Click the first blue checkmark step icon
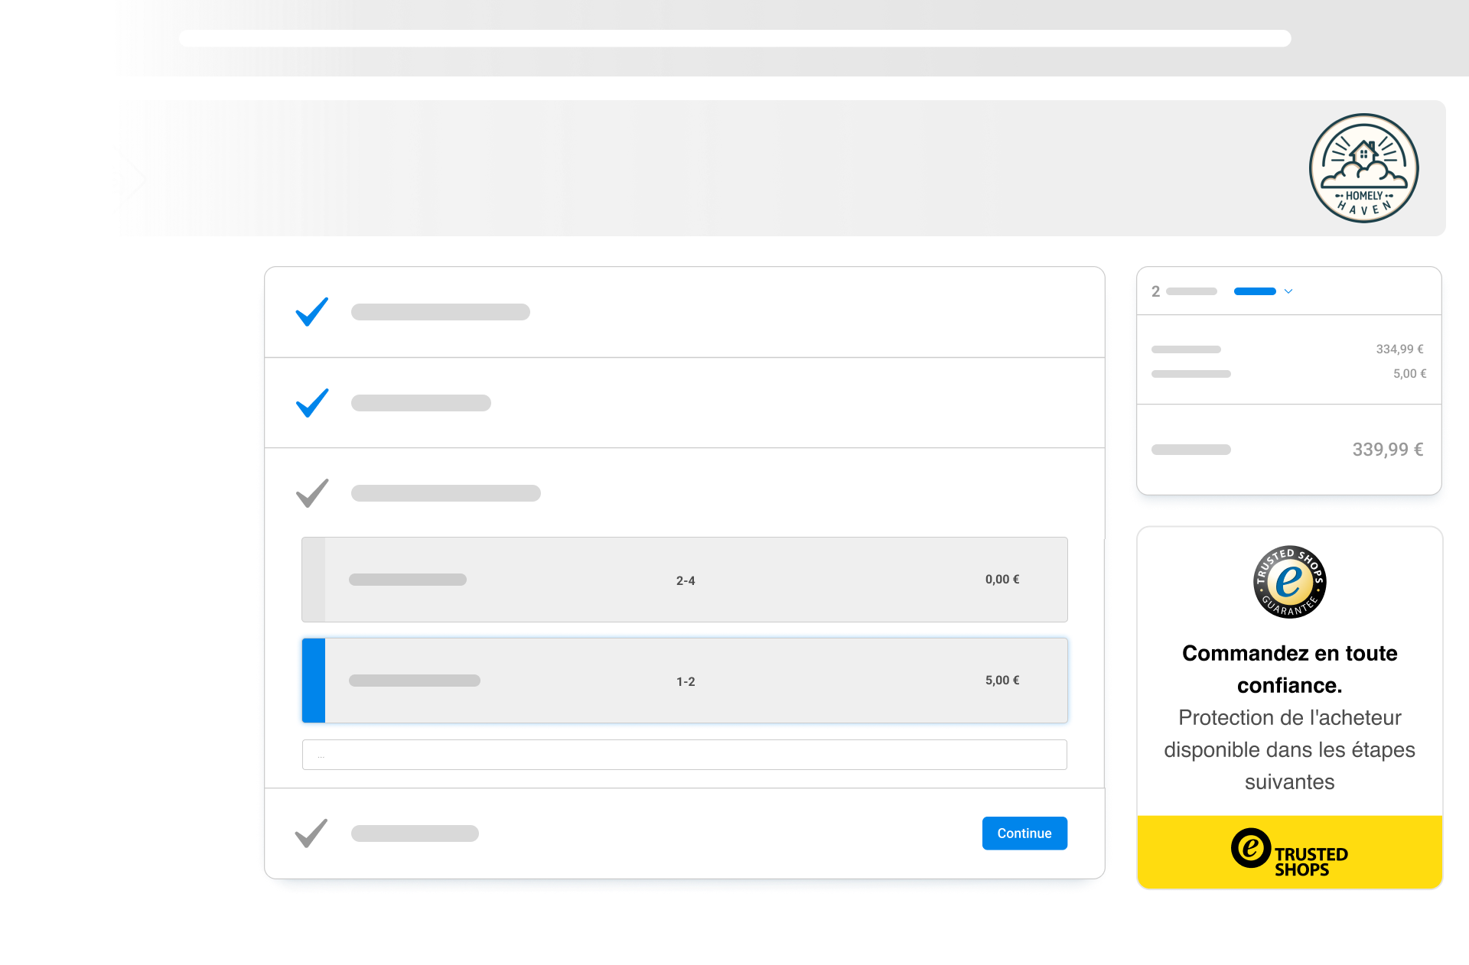 [312, 312]
